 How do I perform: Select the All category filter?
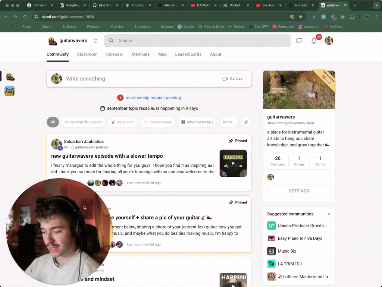coord(53,122)
